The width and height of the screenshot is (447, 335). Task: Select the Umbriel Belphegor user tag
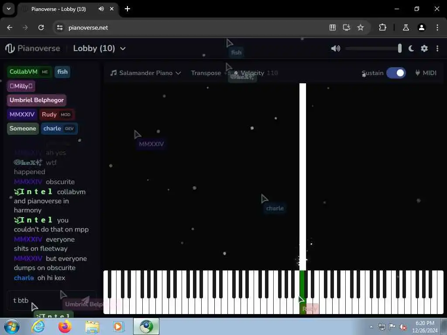[x=37, y=100]
